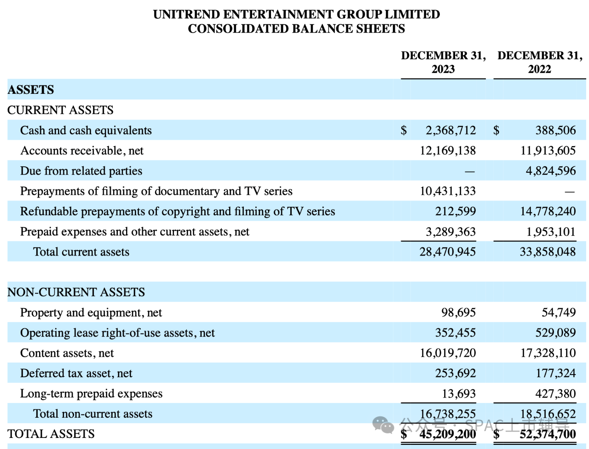Viewport: 589px width, 449px height.
Task: Select the title 'UNITREND ENTERTAINMENT GROUP LIMITED'
Action: tap(296, 14)
